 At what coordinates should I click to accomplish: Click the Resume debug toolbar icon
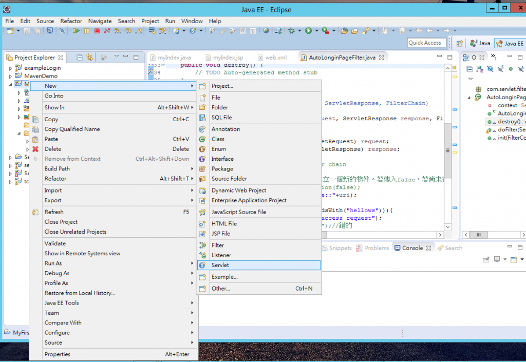pos(76,31)
